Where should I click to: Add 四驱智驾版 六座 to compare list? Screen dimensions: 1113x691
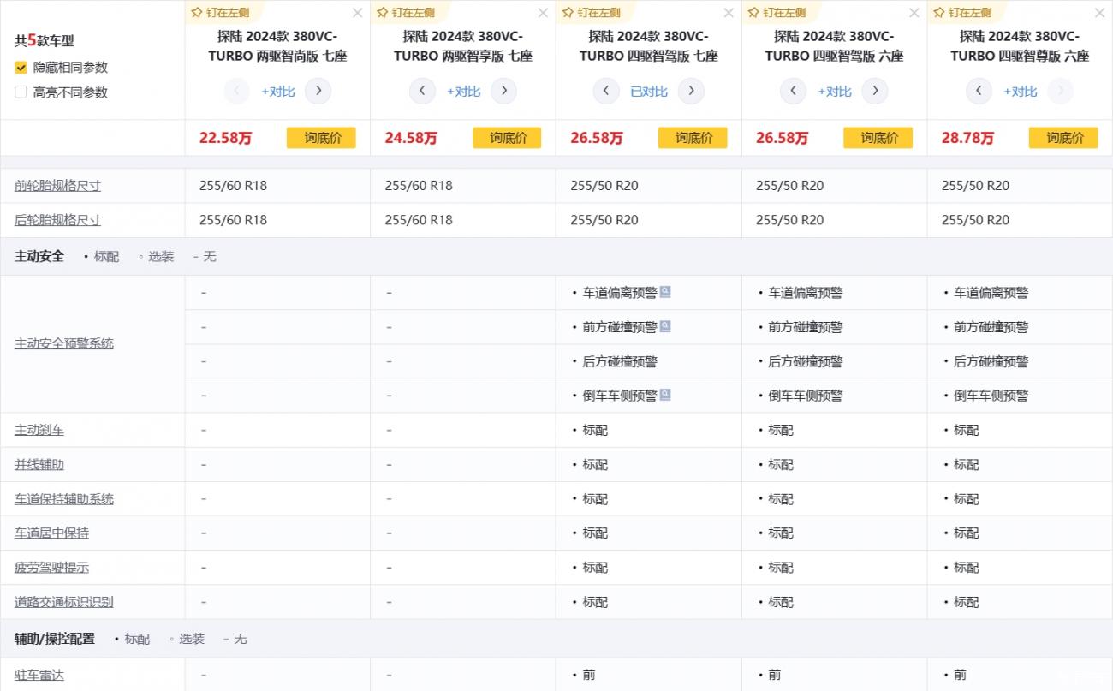(835, 92)
